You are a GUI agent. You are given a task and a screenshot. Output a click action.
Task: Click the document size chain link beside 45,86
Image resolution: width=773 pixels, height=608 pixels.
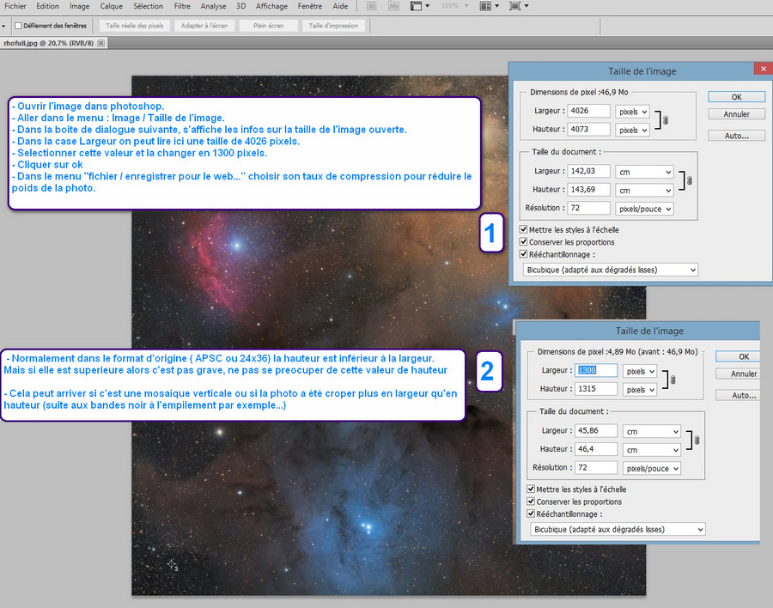(x=697, y=440)
